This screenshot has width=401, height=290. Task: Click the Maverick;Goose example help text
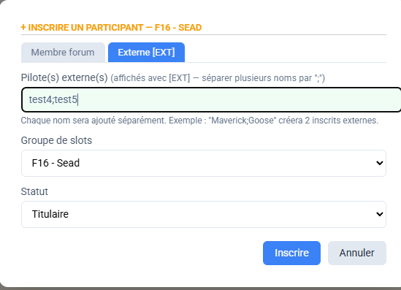pos(199,121)
